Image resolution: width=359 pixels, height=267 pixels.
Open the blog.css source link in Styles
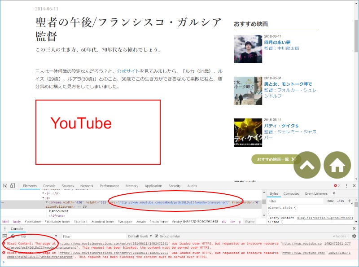coord(325,218)
